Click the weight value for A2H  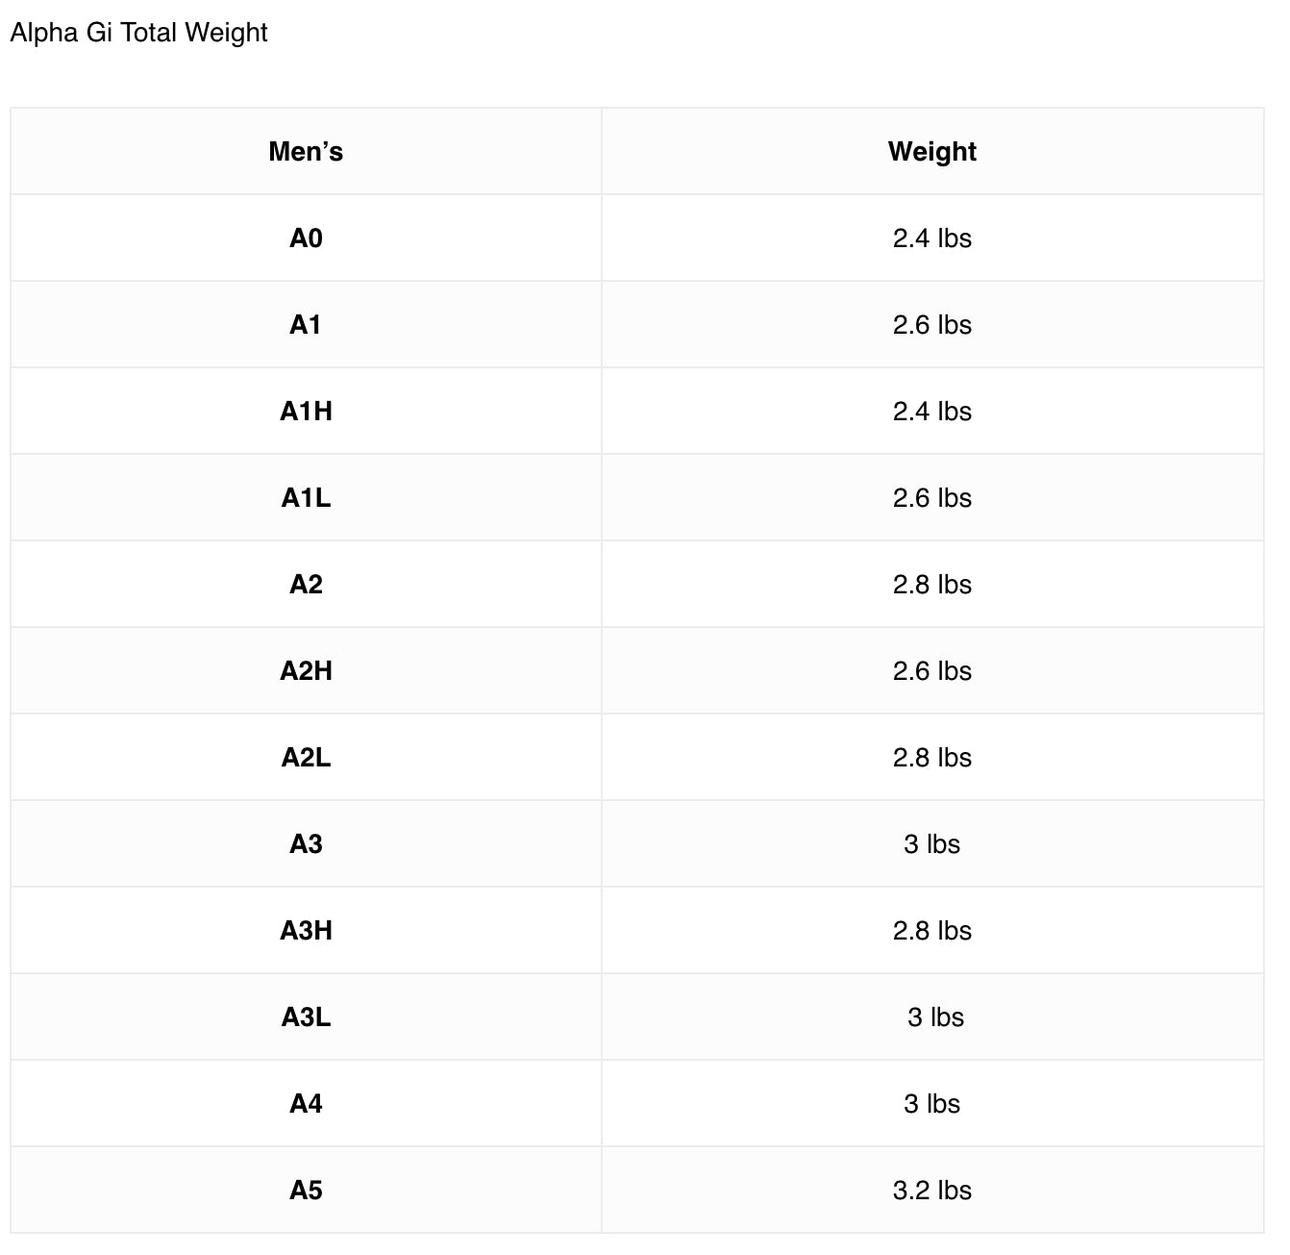click(932, 670)
